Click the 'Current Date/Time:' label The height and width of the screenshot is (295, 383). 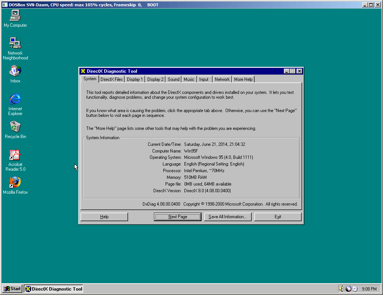click(x=164, y=144)
